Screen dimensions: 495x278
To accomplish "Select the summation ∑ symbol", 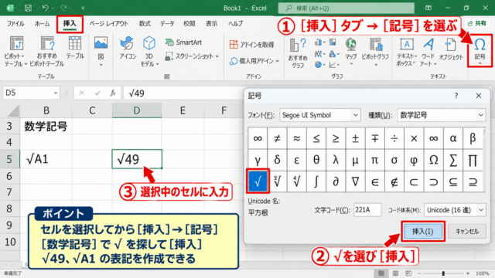I will tap(453, 160).
